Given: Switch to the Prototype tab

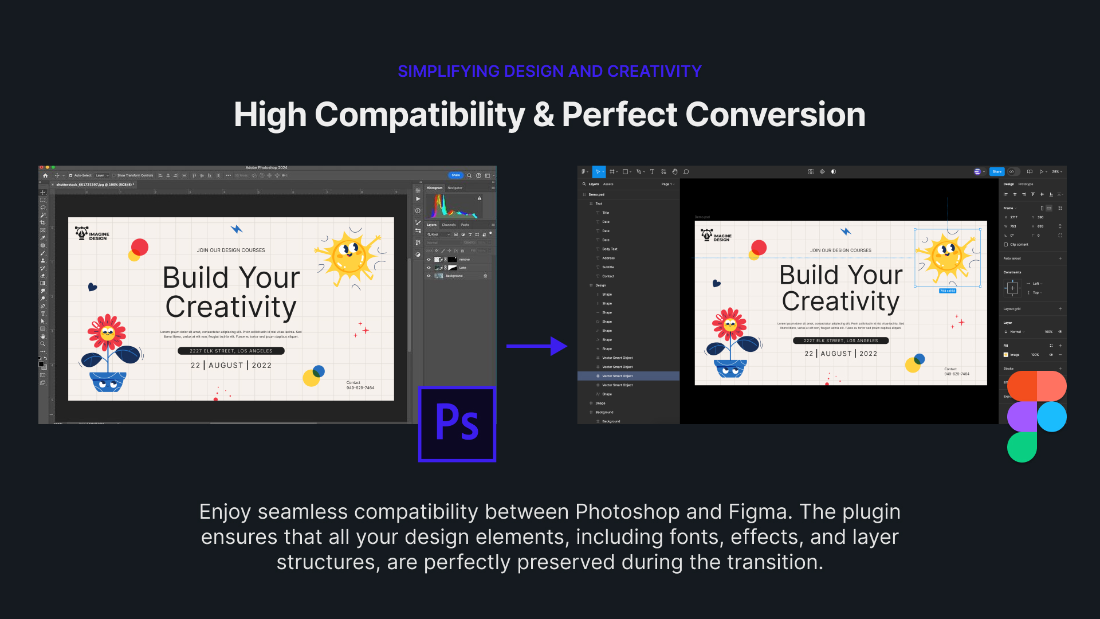Looking at the screenshot, I should (x=1026, y=184).
